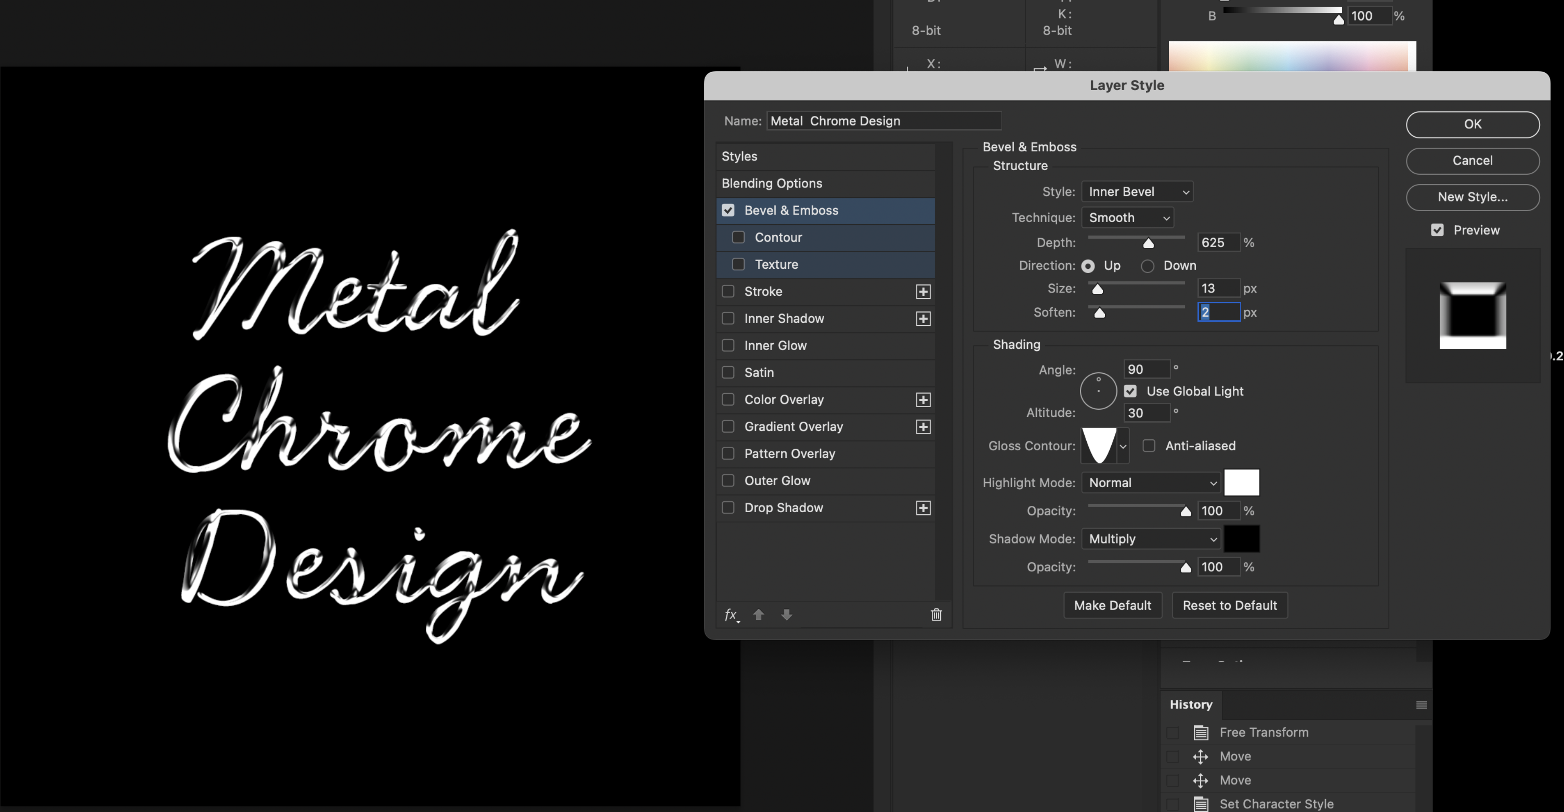Viewport: 1564px width, 812px height.
Task: Select Blending Options in the list
Action: coord(772,183)
